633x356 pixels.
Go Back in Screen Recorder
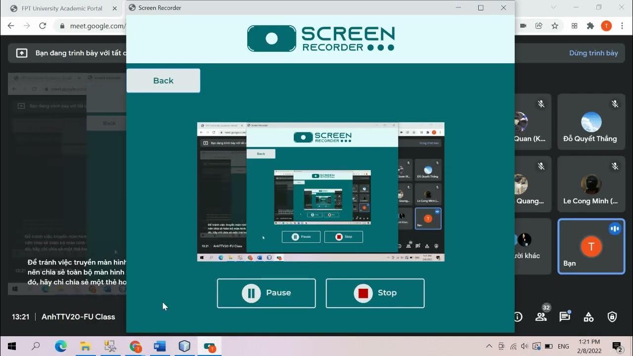[163, 81]
